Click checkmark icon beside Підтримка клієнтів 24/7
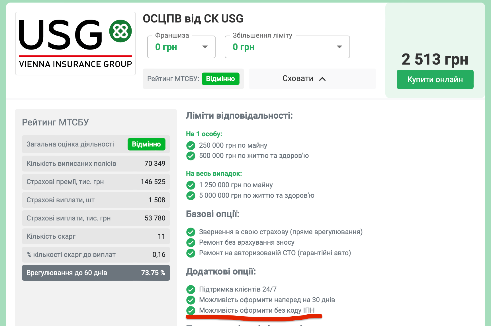The width and height of the screenshot is (491, 326). (x=191, y=290)
